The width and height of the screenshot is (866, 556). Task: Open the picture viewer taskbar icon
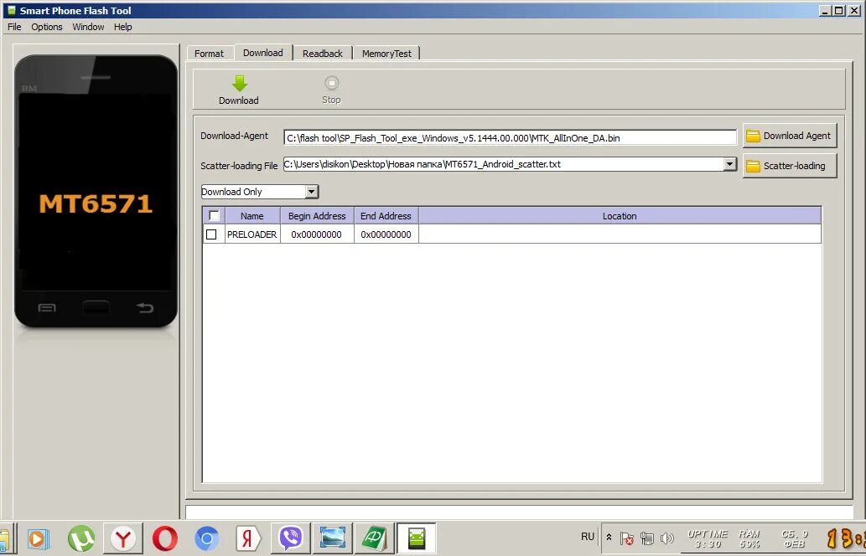pos(333,538)
